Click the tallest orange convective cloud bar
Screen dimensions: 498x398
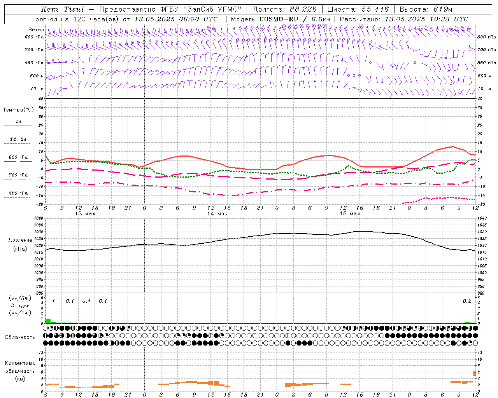click(474, 374)
